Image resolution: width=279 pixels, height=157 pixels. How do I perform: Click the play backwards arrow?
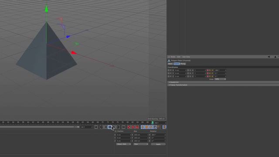[x=105, y=127]
